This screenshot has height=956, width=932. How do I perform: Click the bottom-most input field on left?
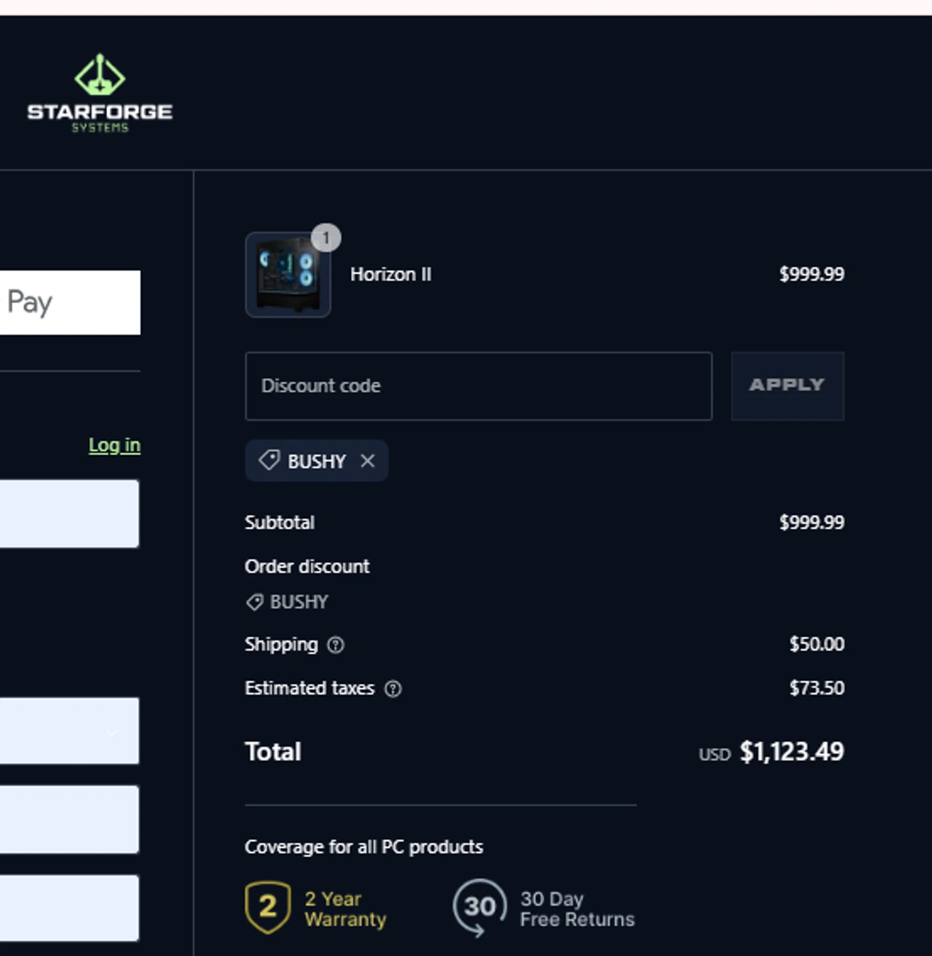coord(69,908)
